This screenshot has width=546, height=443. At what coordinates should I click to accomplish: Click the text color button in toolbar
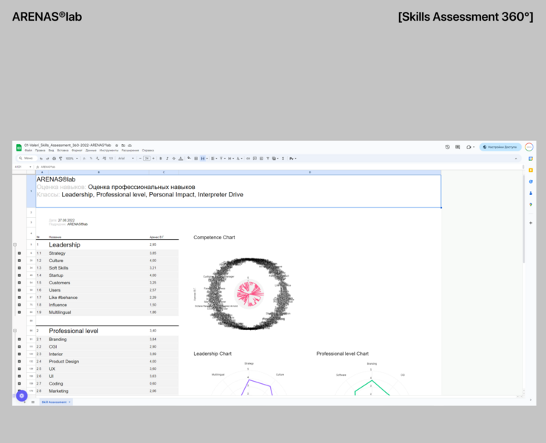[180, 158]
